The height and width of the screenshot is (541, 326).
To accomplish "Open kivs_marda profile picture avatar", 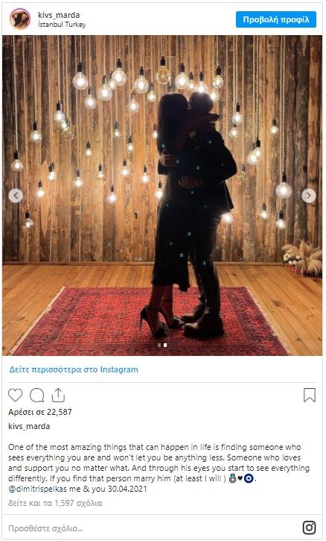I will tap(20, 19).
